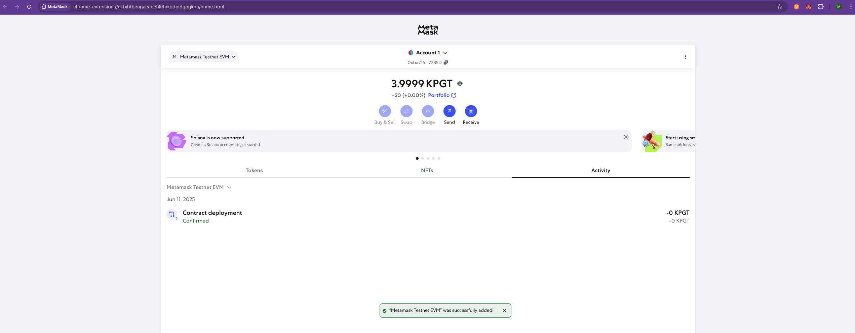Hide balance with the eye icon

click(460, 84)
